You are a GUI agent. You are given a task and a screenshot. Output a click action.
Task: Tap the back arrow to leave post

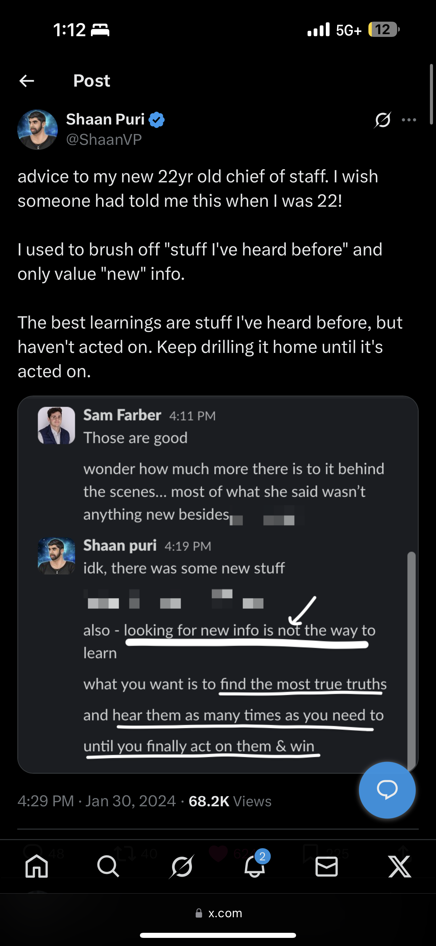(x=27, y=81)
